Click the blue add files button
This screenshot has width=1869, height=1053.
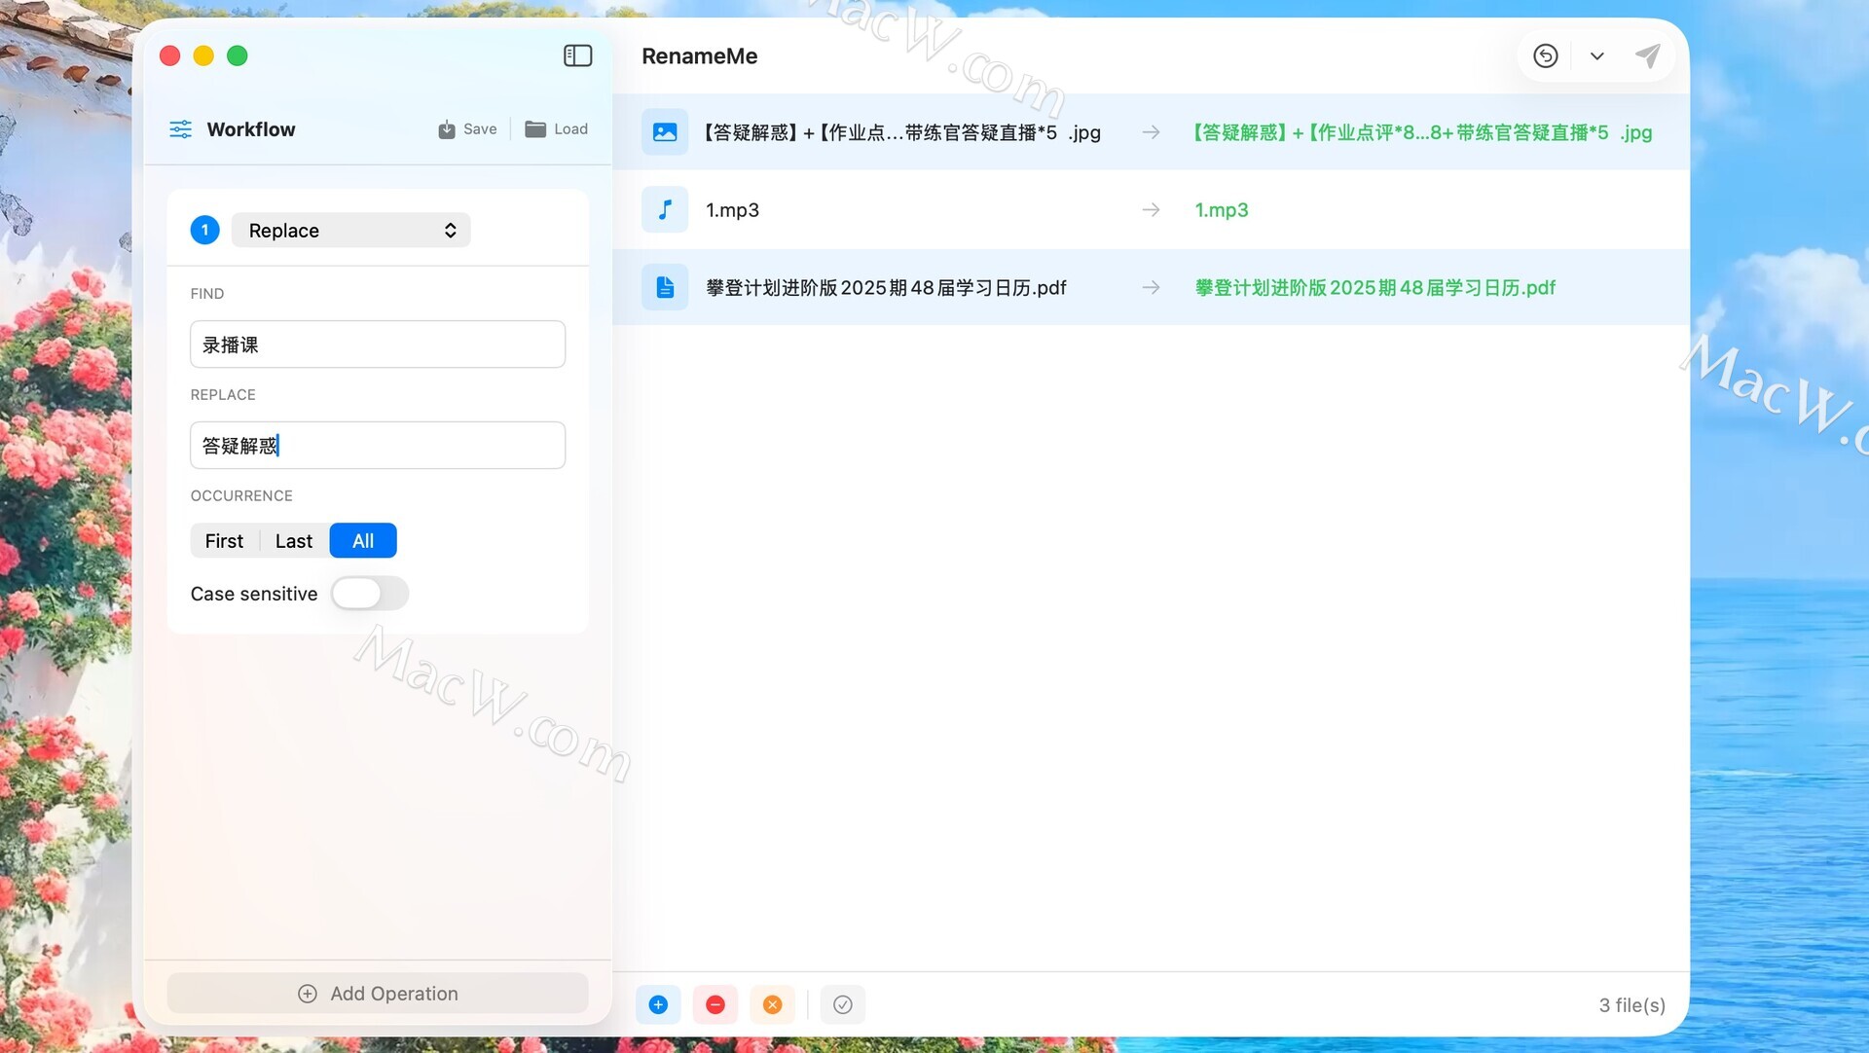[x=658, y=1004]
